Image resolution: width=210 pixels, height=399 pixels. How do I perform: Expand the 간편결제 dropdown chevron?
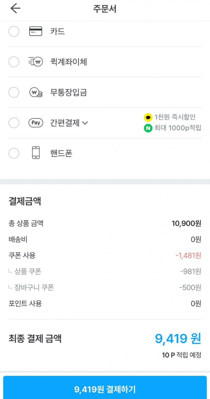coord(85,123)
